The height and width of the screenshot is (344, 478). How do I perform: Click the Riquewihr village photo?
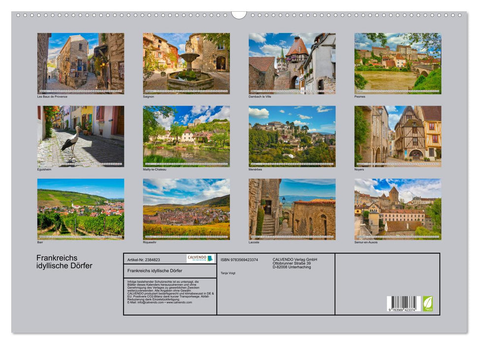pos(186,209)
